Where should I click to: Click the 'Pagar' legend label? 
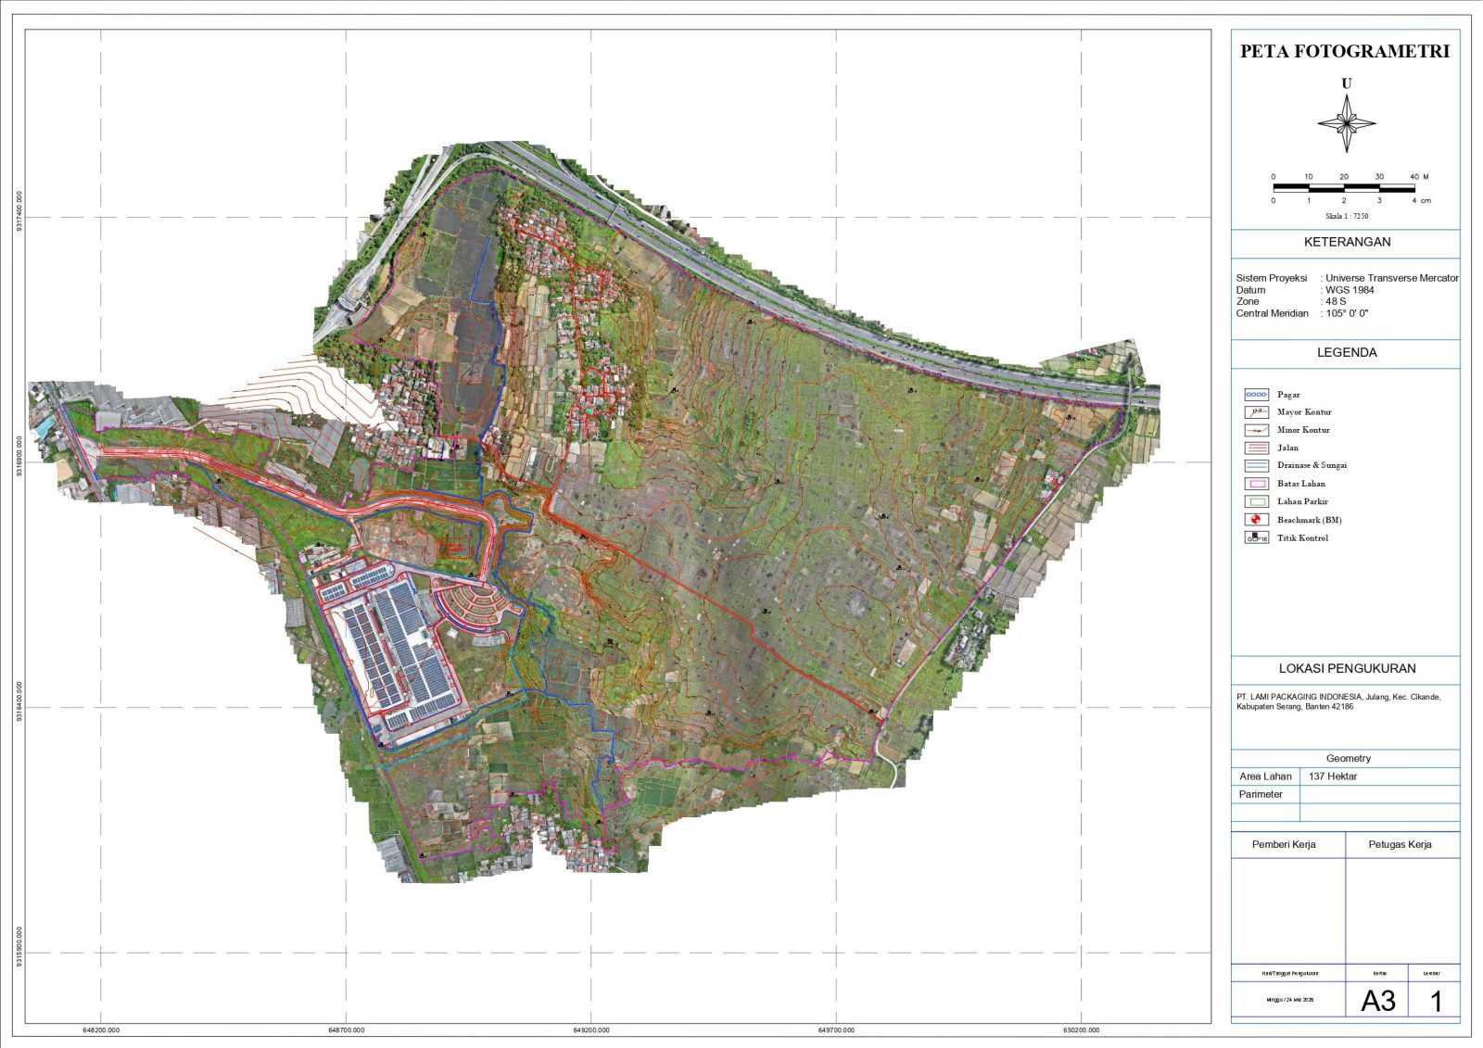pyautogui.click(x=1288, y=395)
